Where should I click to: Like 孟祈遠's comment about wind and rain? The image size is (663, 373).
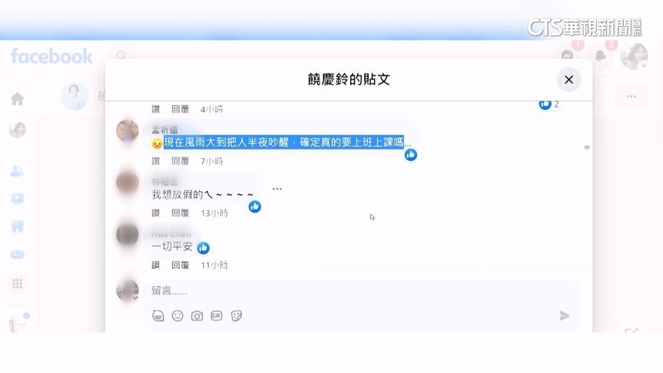pos(156,161)
